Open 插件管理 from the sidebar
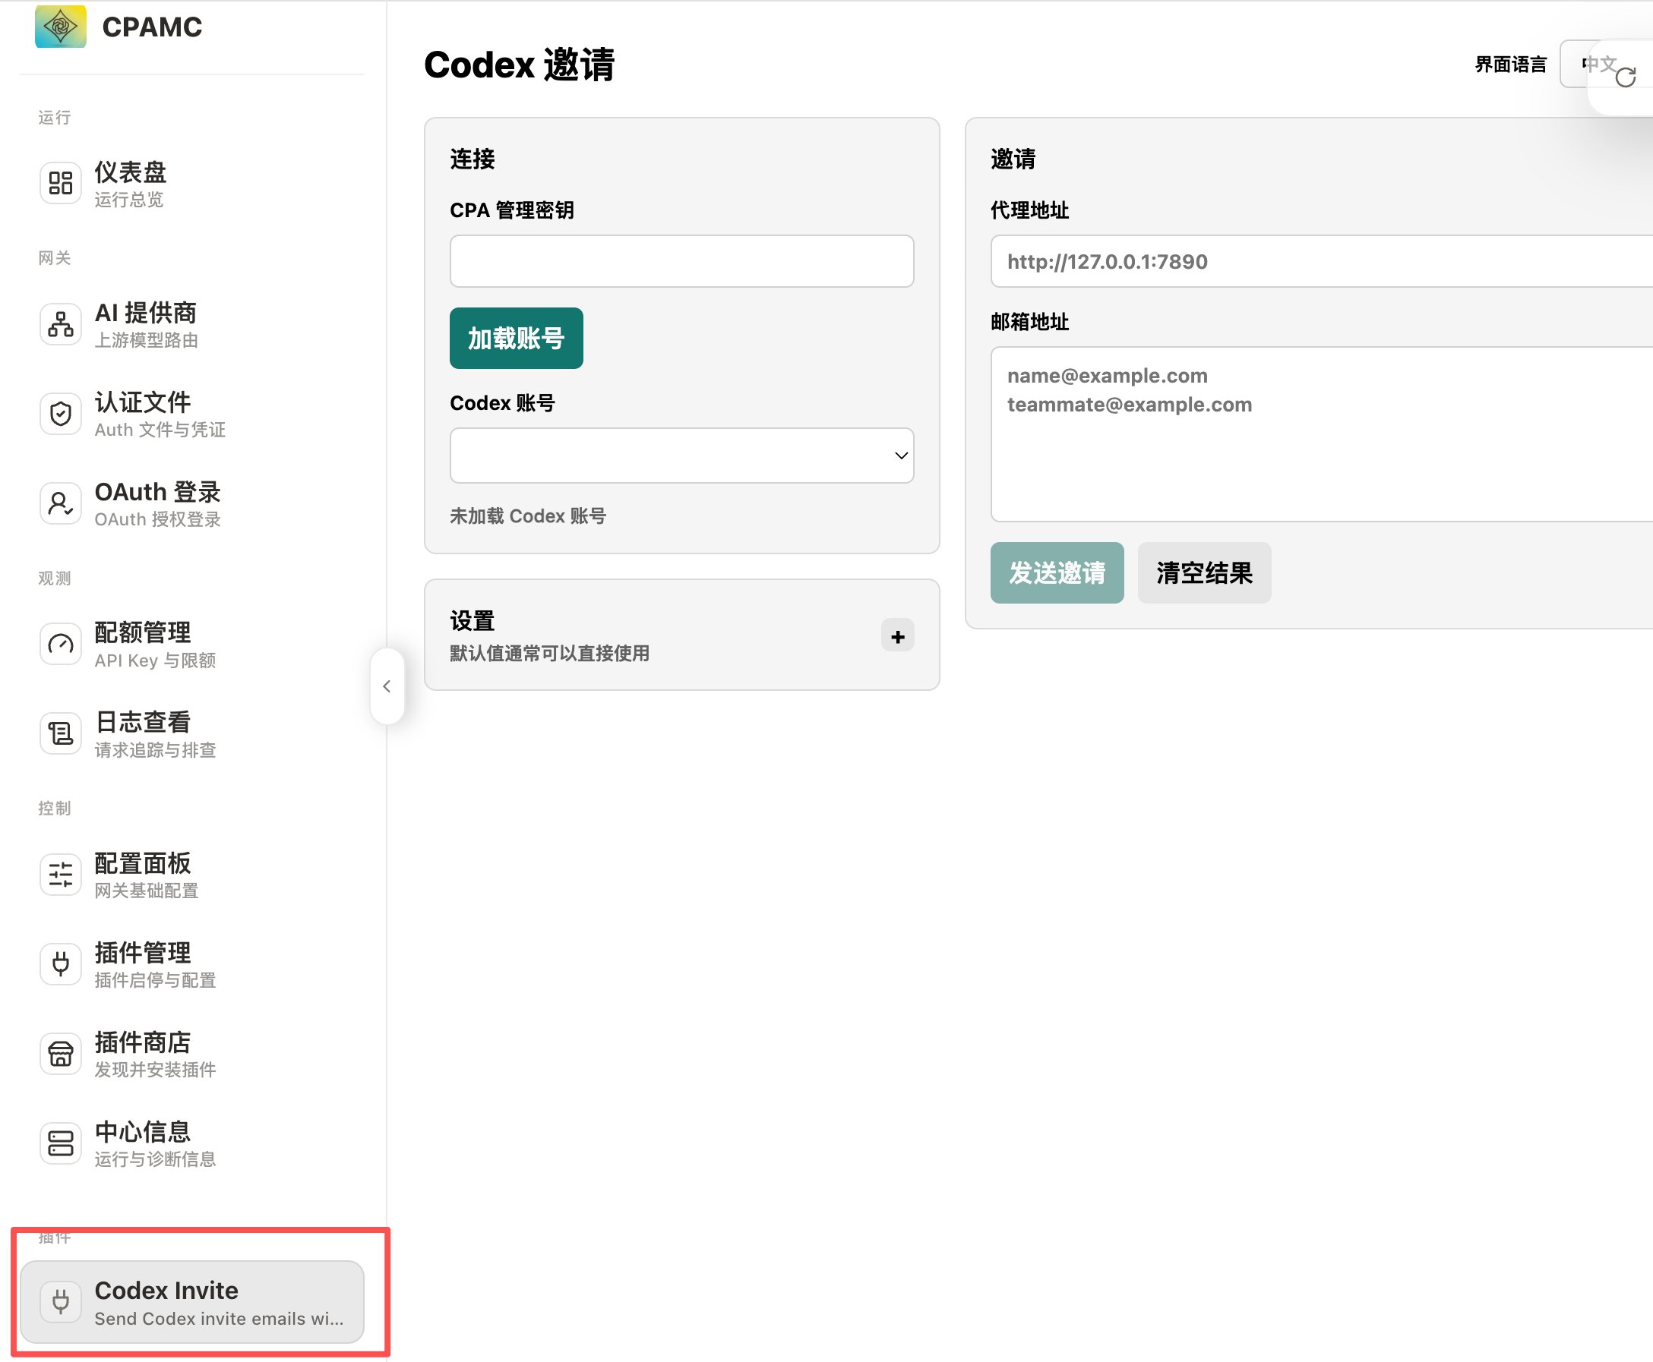Viewport: 1653px width, 1362px height. pos(191,963)
